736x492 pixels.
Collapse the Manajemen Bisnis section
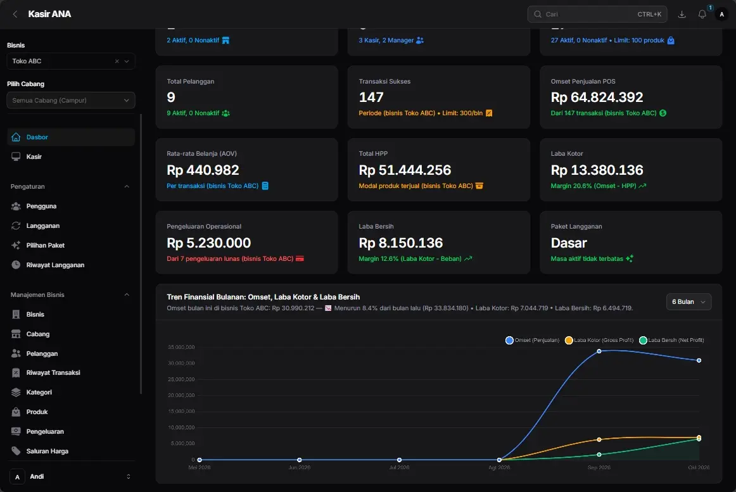[127, 295]
